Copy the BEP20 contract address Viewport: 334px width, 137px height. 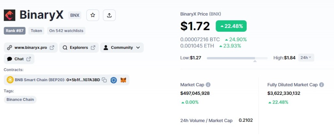104,80
